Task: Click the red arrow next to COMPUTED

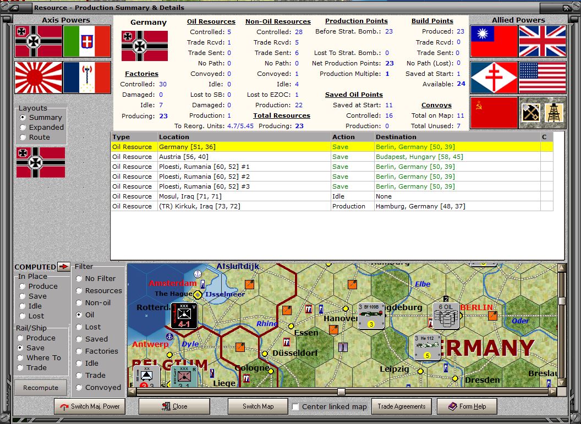Action: pyautogui.click(x=64, y=266)
